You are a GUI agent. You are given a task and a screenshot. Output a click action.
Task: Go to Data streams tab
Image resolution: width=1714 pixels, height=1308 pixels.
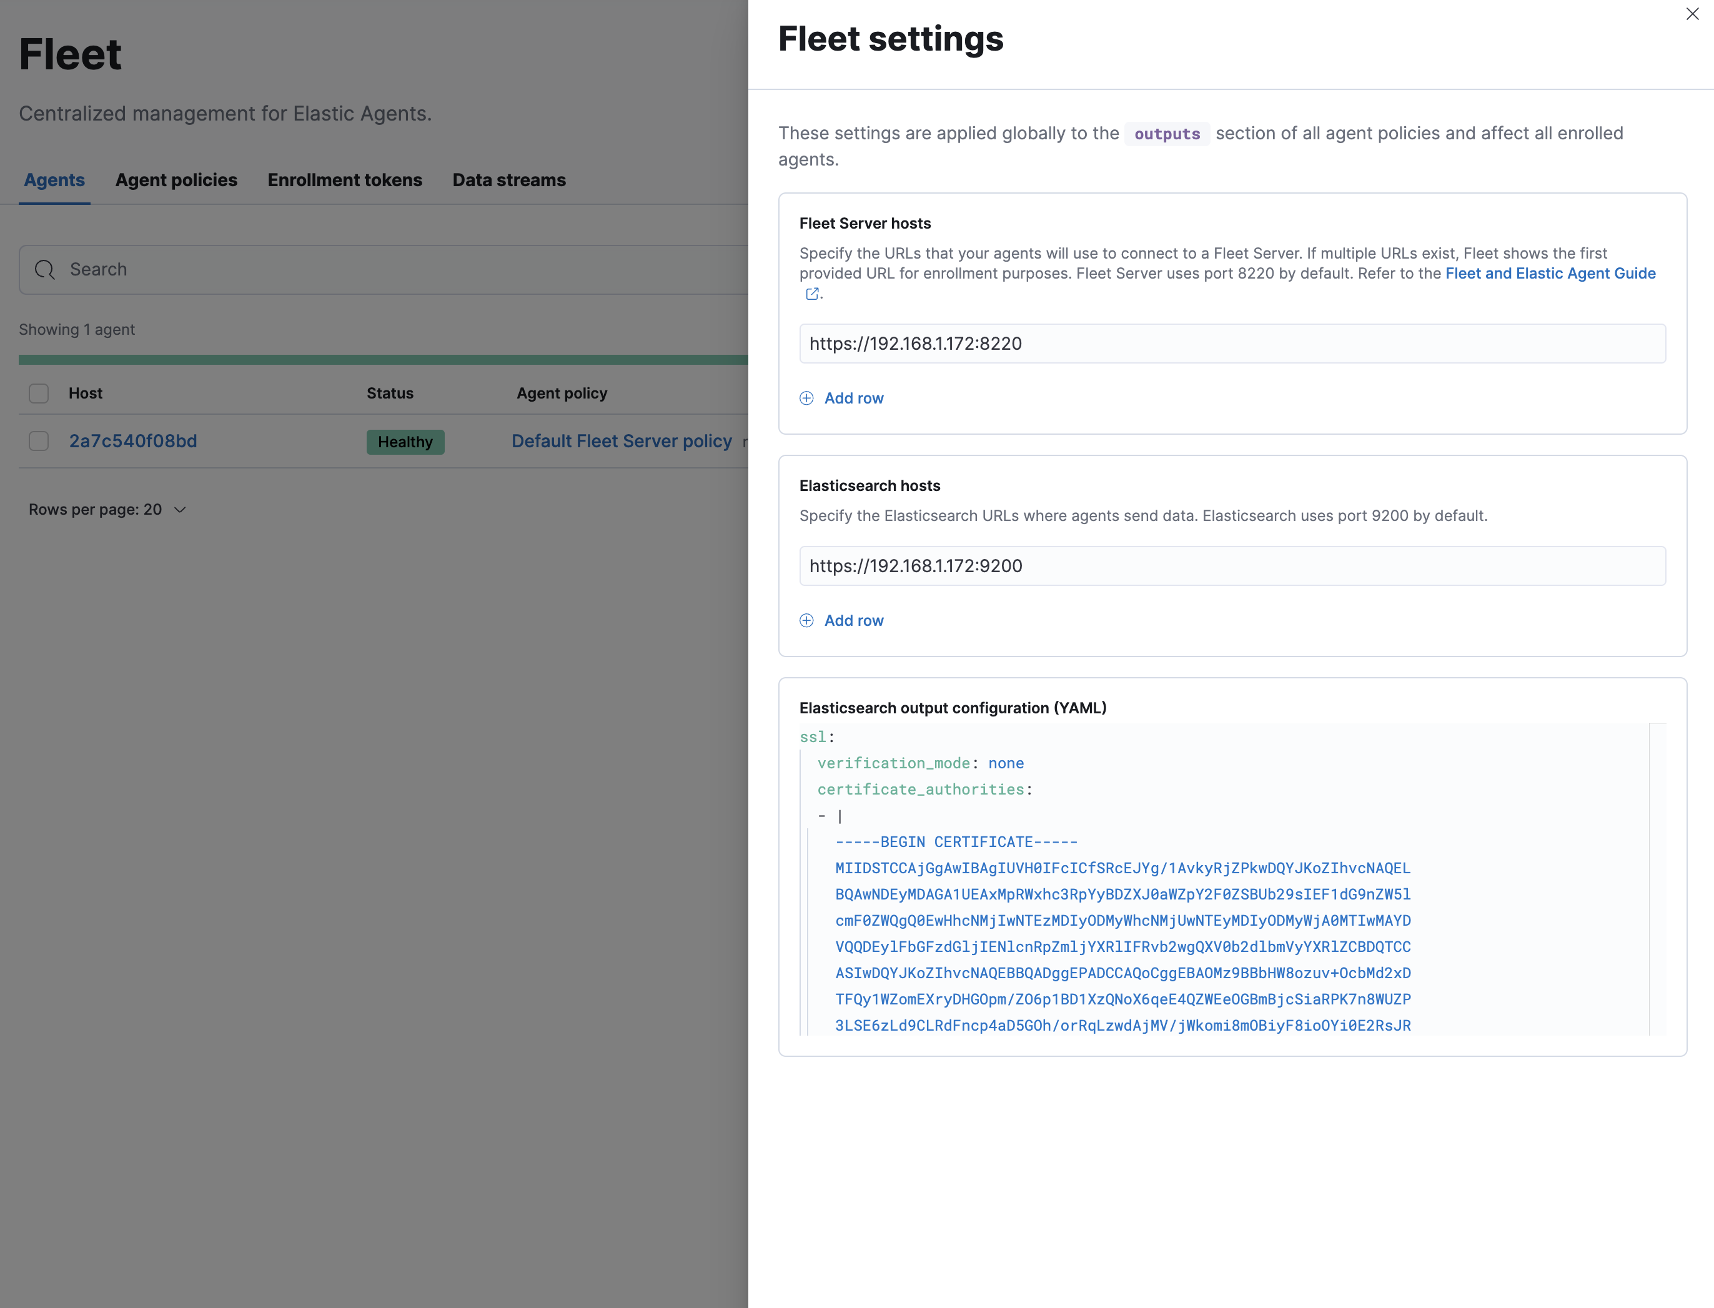point(509,180)
